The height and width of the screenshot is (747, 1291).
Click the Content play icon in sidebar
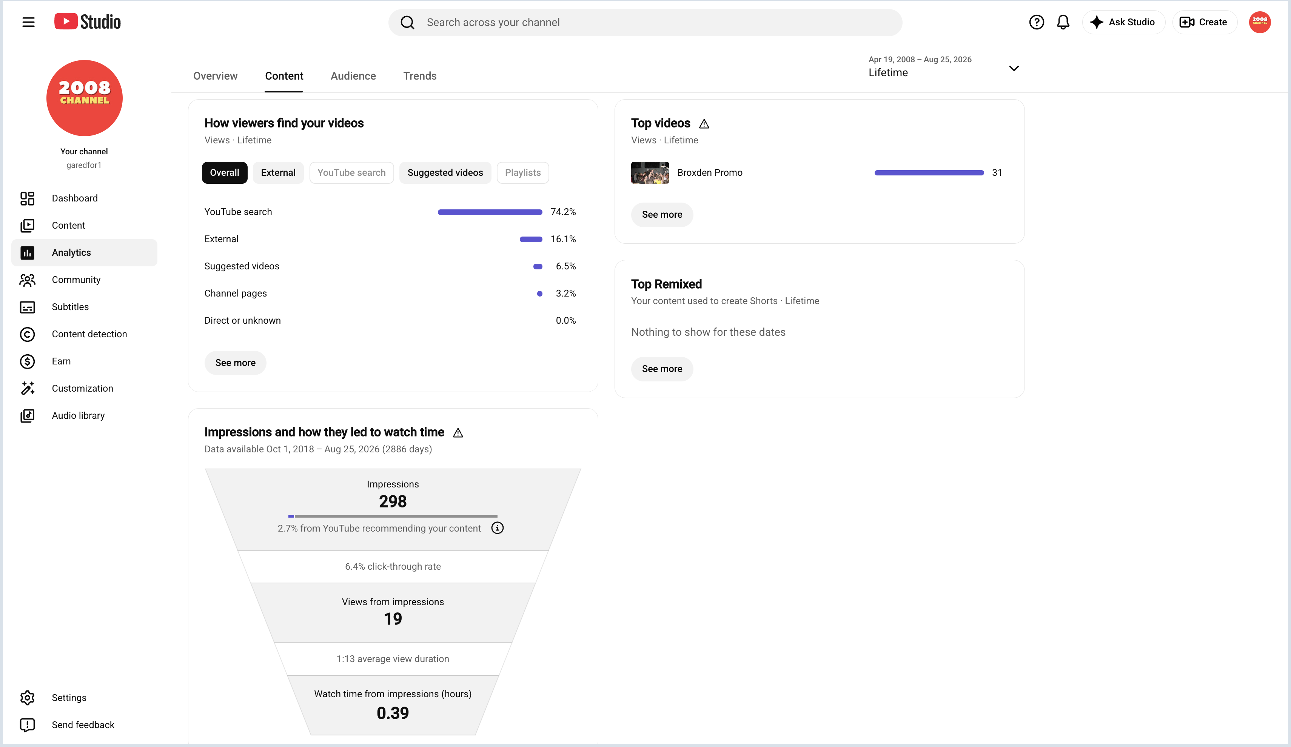[x=27, y=225]
